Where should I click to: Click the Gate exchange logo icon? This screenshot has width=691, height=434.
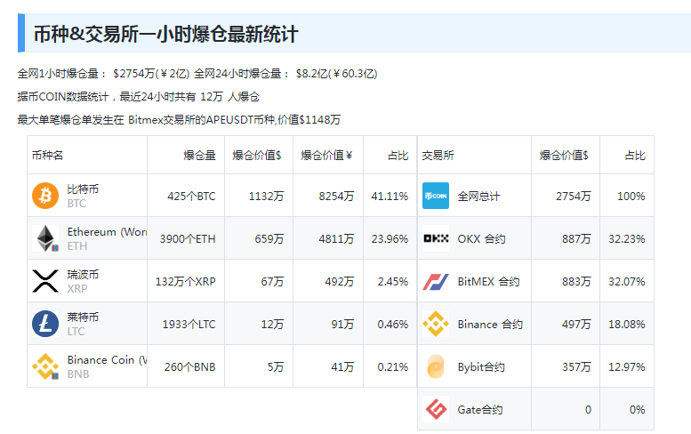coord(436,409)
